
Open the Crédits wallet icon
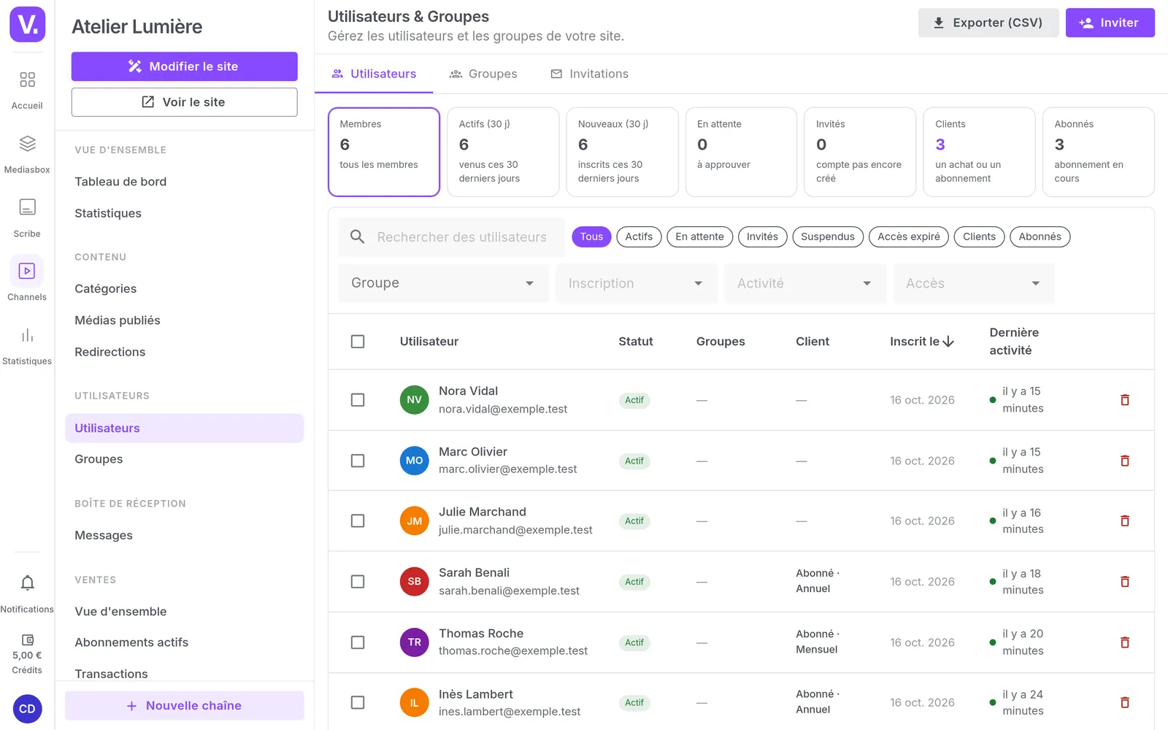27,639
